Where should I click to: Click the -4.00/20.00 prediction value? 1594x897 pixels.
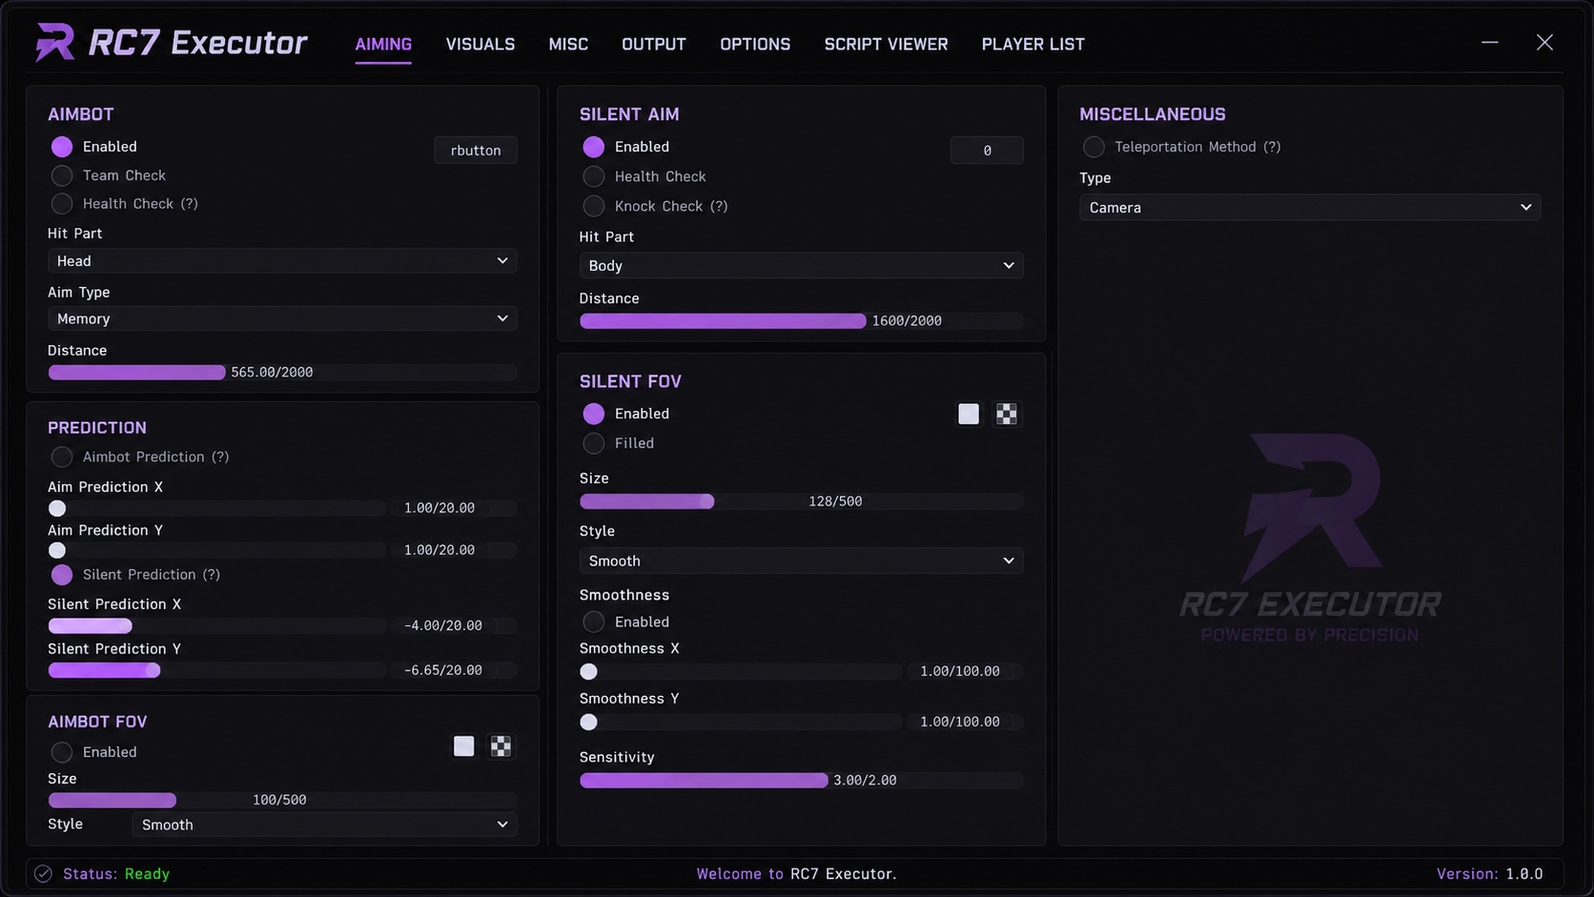click(443, 626)
